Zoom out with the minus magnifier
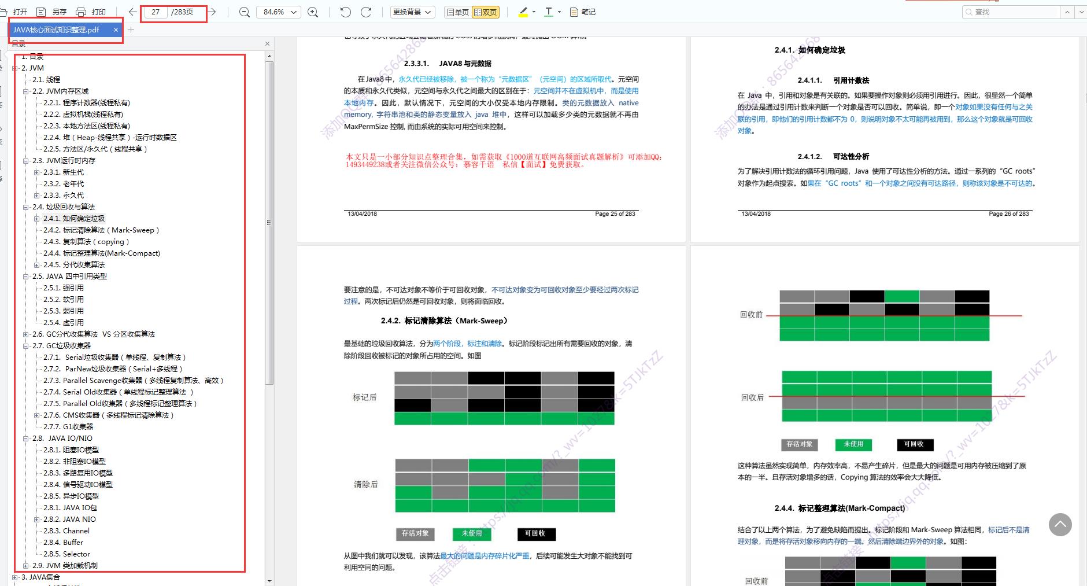Screen dimensions: 1087x586 pyautogui.click(x=245, y=12)
